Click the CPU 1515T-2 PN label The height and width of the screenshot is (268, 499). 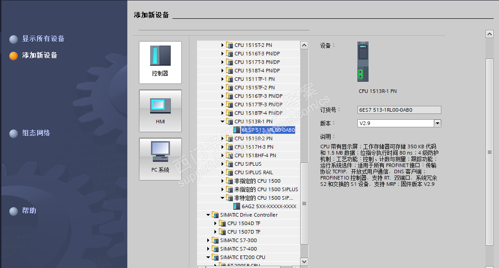click(x=253, y=45)
